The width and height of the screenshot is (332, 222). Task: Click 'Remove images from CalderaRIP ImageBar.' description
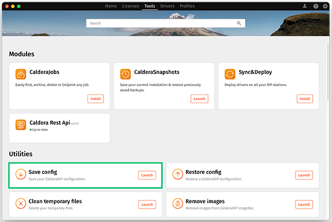click(220, 208)
